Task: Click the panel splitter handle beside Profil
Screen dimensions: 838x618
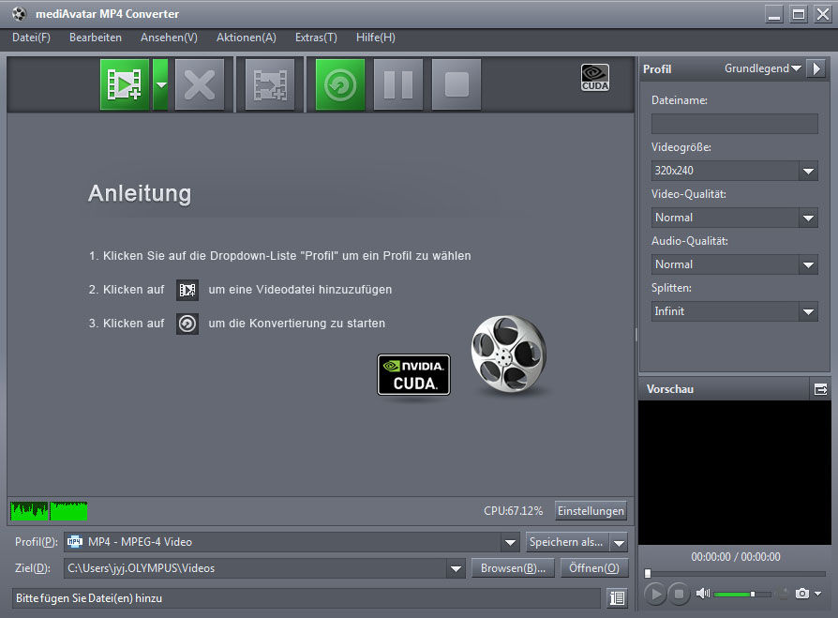Action: (636, 335)
